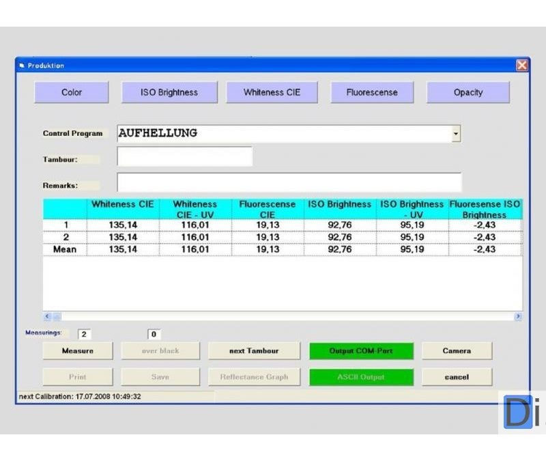The image size is (546, 461).
Task: Focus the Remarks text field
Action: pos(289,183)
